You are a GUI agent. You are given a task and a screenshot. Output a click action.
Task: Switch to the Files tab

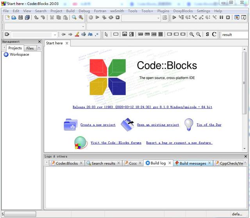click(x=30, y=48)
